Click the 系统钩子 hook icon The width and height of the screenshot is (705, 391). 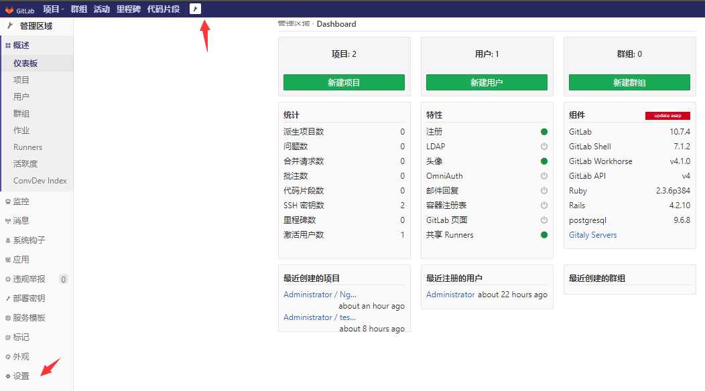(x=7, y=240)
